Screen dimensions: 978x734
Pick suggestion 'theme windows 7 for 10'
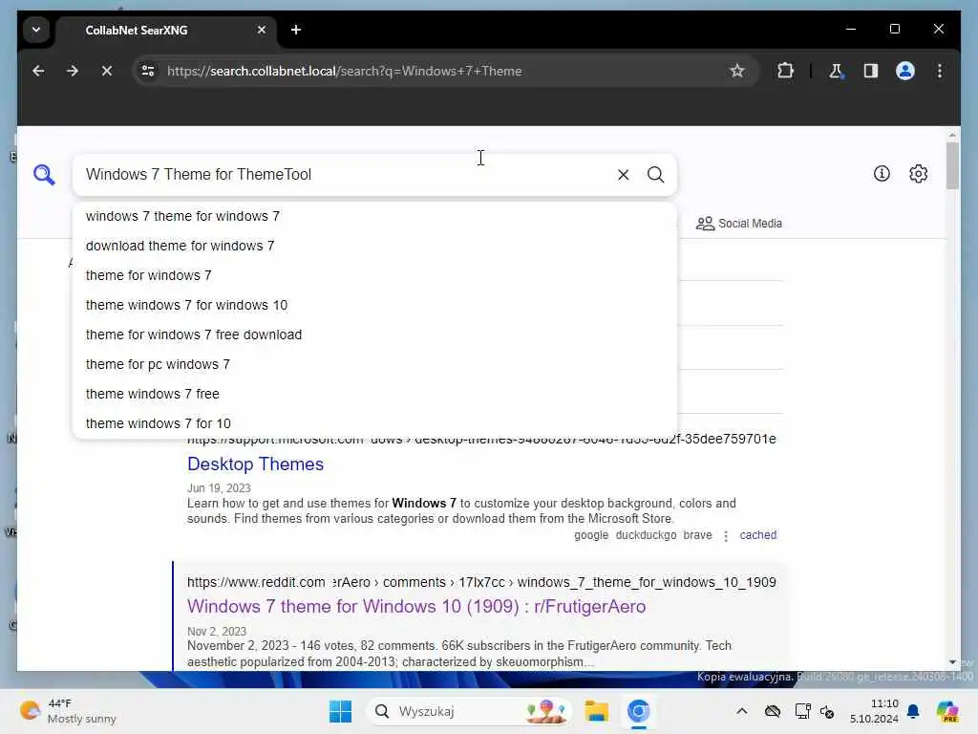pos(374,423)
